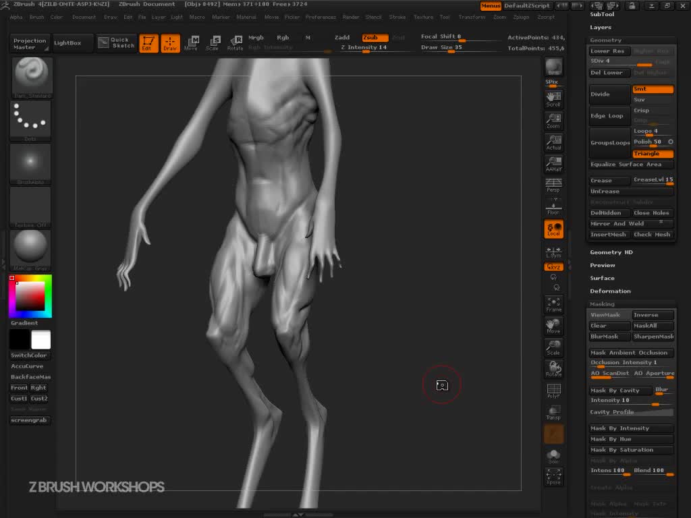691x518 pixels.
Task: Click the Zoom canvas icon
Action: (x=553, y=121)
